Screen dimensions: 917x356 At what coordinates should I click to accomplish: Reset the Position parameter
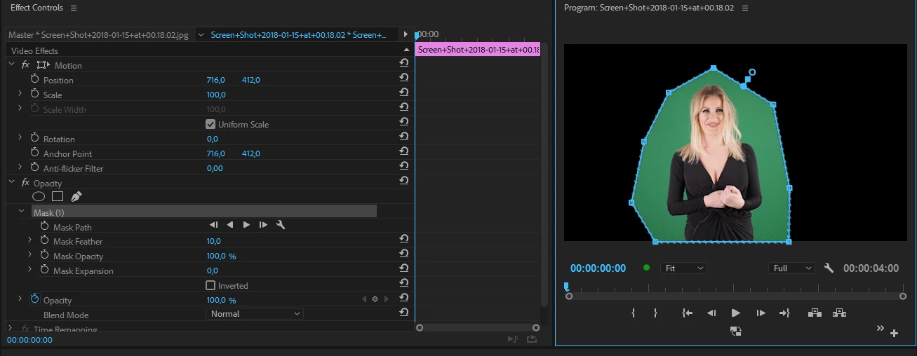click(404, 78)
